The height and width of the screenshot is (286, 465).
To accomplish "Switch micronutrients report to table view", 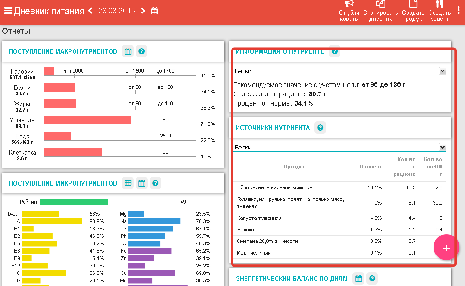I will (x=128, y=183).
